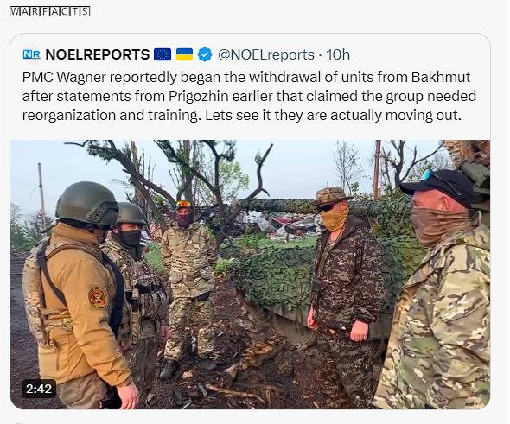Click the European Union flag emoji
The image size is (510, 424).
click(x=163, y=54)
